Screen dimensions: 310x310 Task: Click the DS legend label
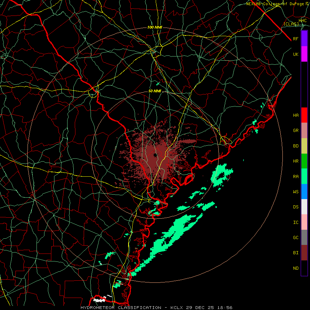(296, 207)
